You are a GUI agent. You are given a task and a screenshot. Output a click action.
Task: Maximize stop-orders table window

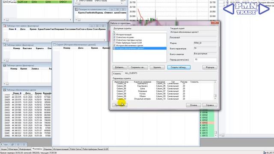pos(97,26)
